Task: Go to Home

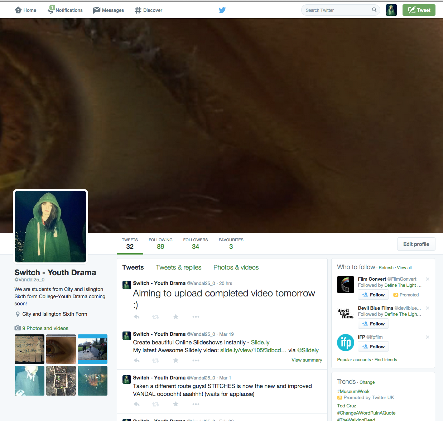Action: click(25, 10)
